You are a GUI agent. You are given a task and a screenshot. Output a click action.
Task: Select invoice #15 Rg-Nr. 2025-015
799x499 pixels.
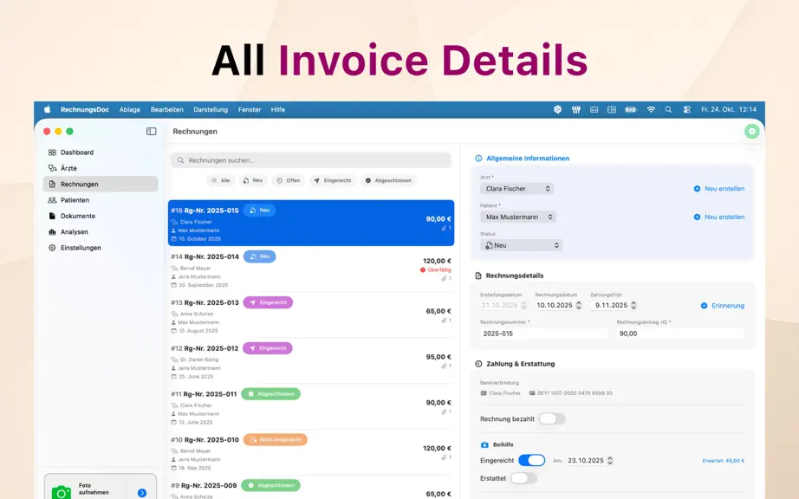tap(311, 223)
